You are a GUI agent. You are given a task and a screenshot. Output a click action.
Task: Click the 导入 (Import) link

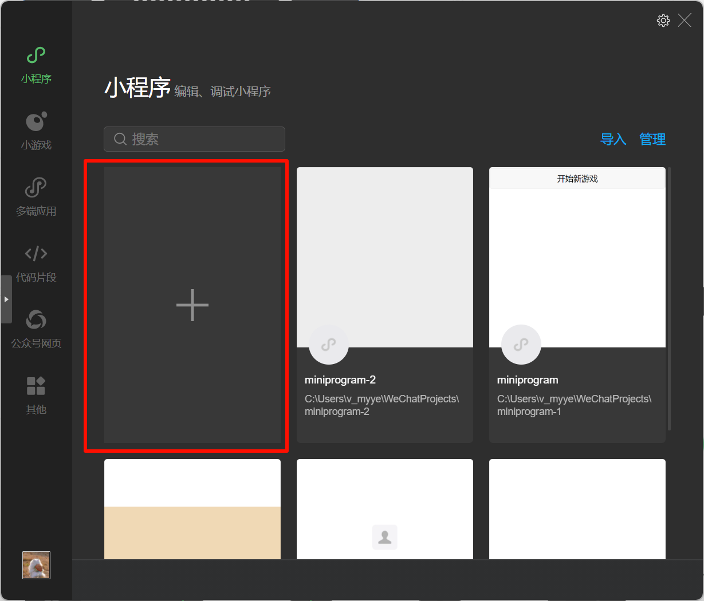(613, 139)
